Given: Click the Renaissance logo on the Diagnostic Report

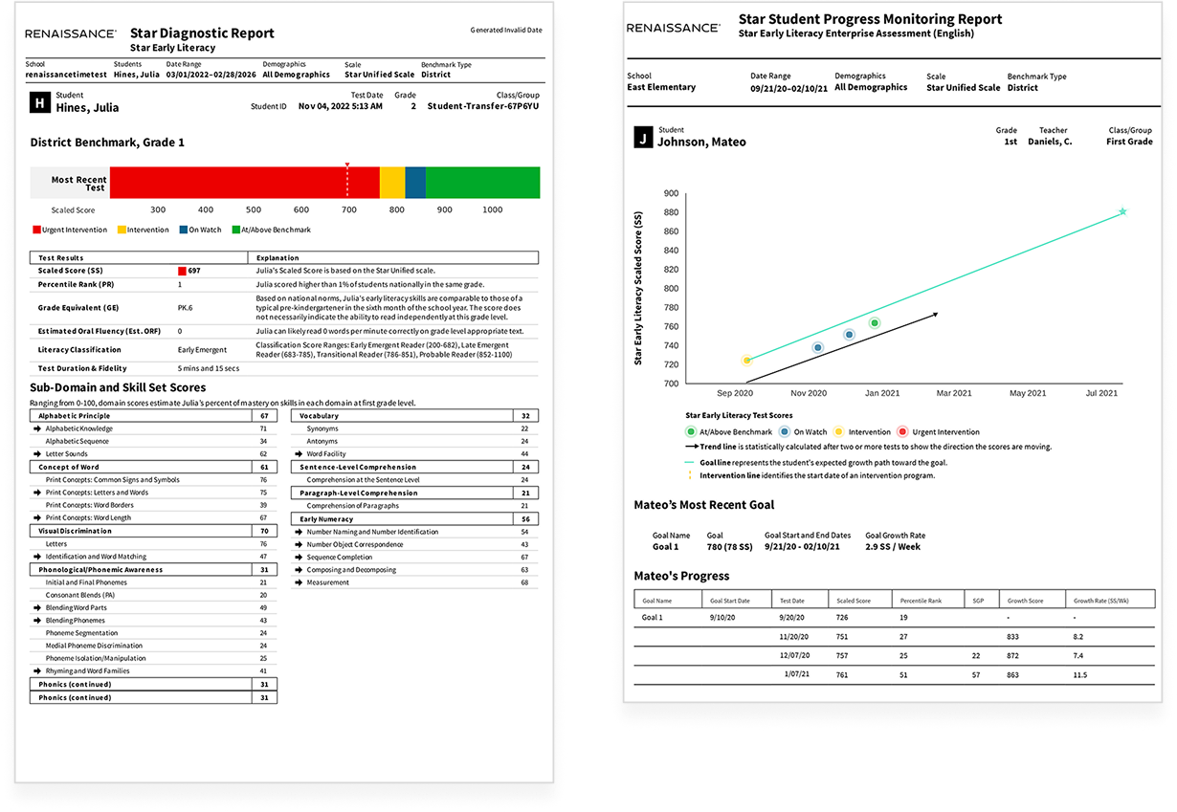Looking at the screenshot, I should (71, 33).
